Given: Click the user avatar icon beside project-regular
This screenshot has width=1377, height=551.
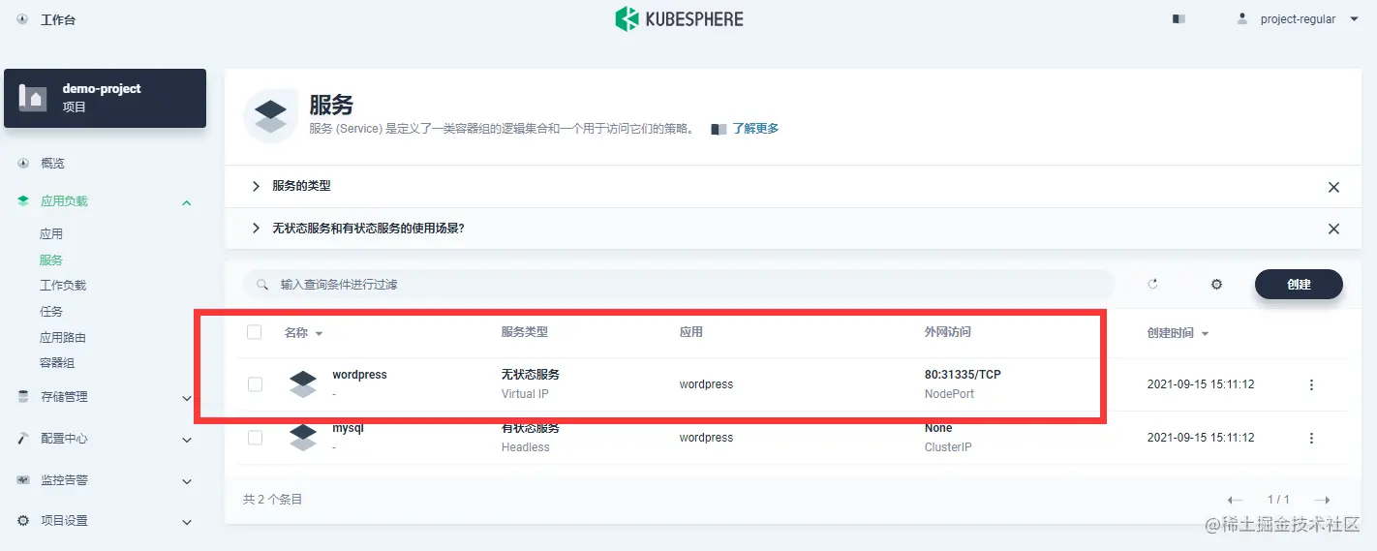Looking at the screenshot, I should click(1243, 18).
